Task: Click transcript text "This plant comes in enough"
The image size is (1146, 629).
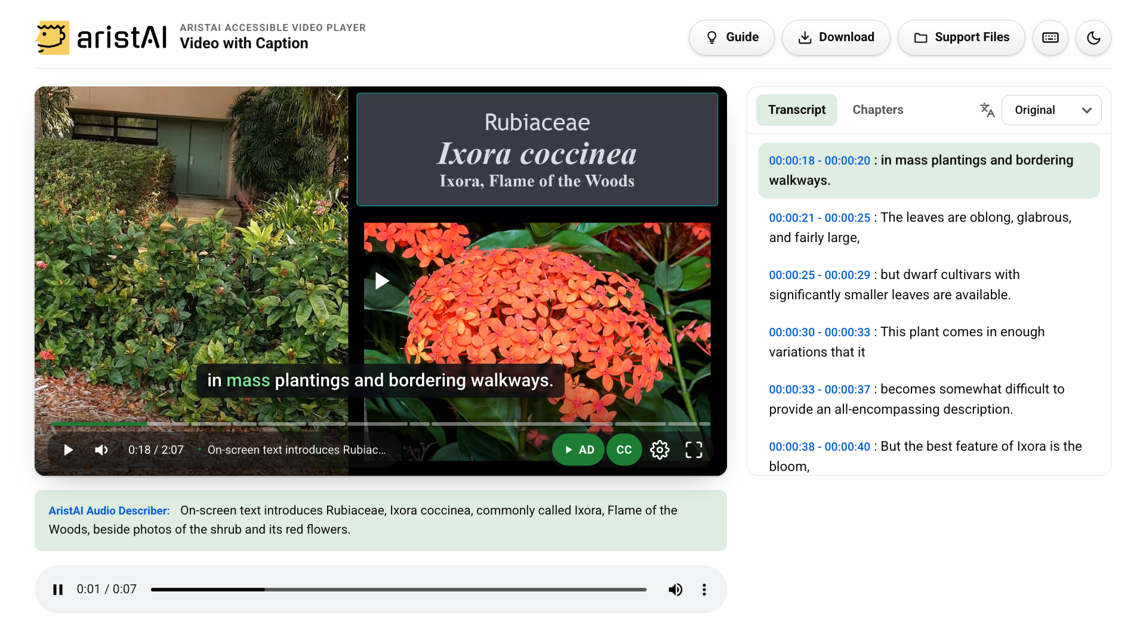Action: pyautogui.click(x=963, y=332)
